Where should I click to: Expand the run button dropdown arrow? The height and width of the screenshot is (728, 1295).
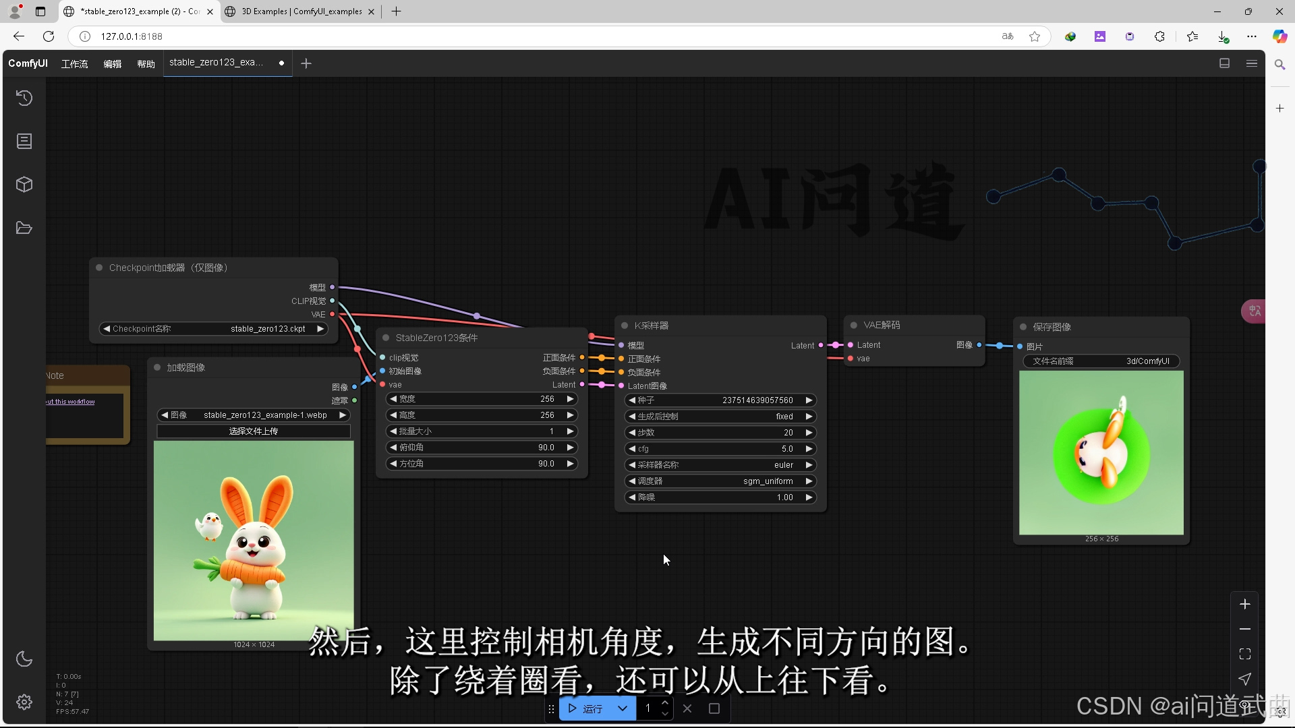pyautogui.click(x=623, y=708)
